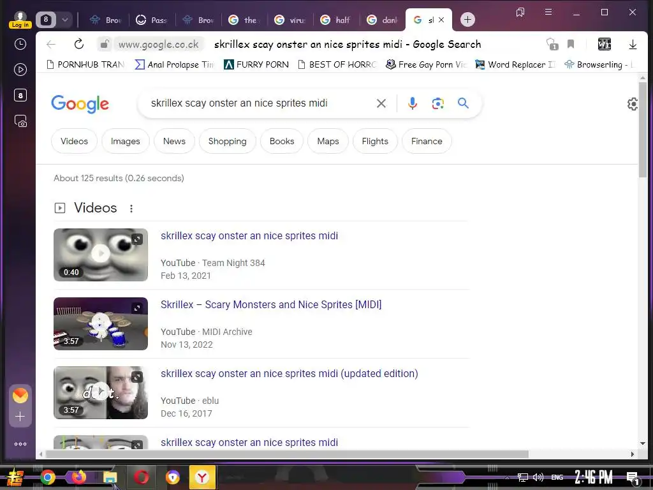Open the protect feedback icon in address bar
Screen dimensions: 653x490
click(552, 44)
